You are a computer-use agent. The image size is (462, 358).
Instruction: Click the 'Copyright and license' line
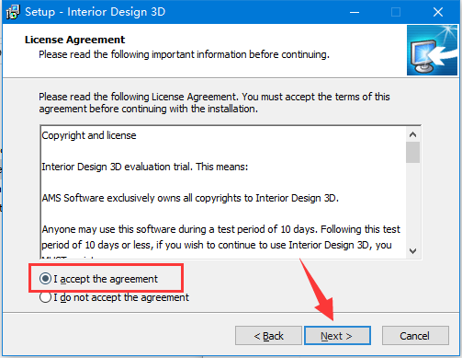coord(89,135)
